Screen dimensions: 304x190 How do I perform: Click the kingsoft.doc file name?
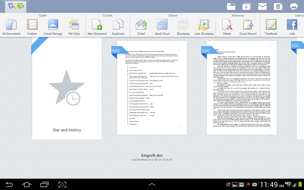tap(152, 155)
